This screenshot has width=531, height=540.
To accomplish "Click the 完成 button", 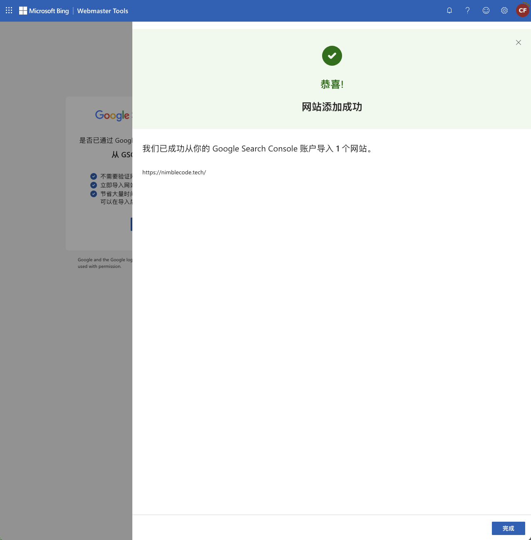I will (508, 528).
